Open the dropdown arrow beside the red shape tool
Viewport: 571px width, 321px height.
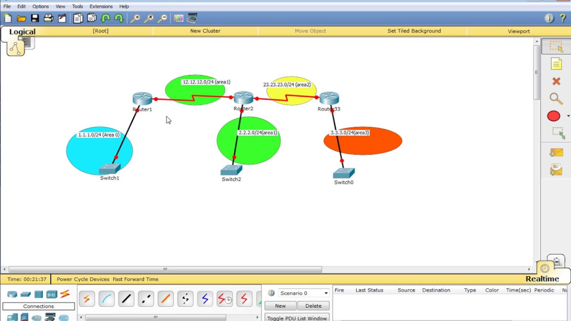[x=568, y=116]
